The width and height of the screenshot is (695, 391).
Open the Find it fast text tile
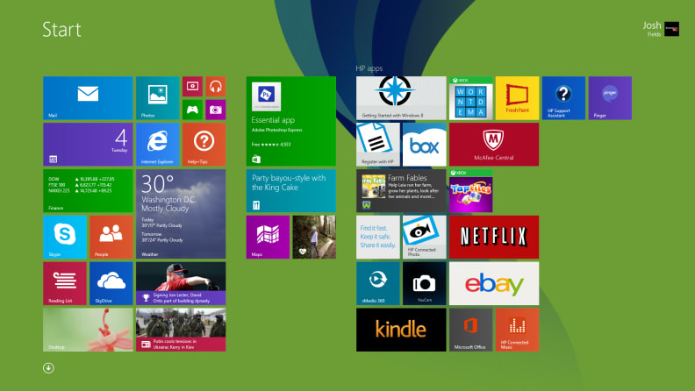coord(378,237)
